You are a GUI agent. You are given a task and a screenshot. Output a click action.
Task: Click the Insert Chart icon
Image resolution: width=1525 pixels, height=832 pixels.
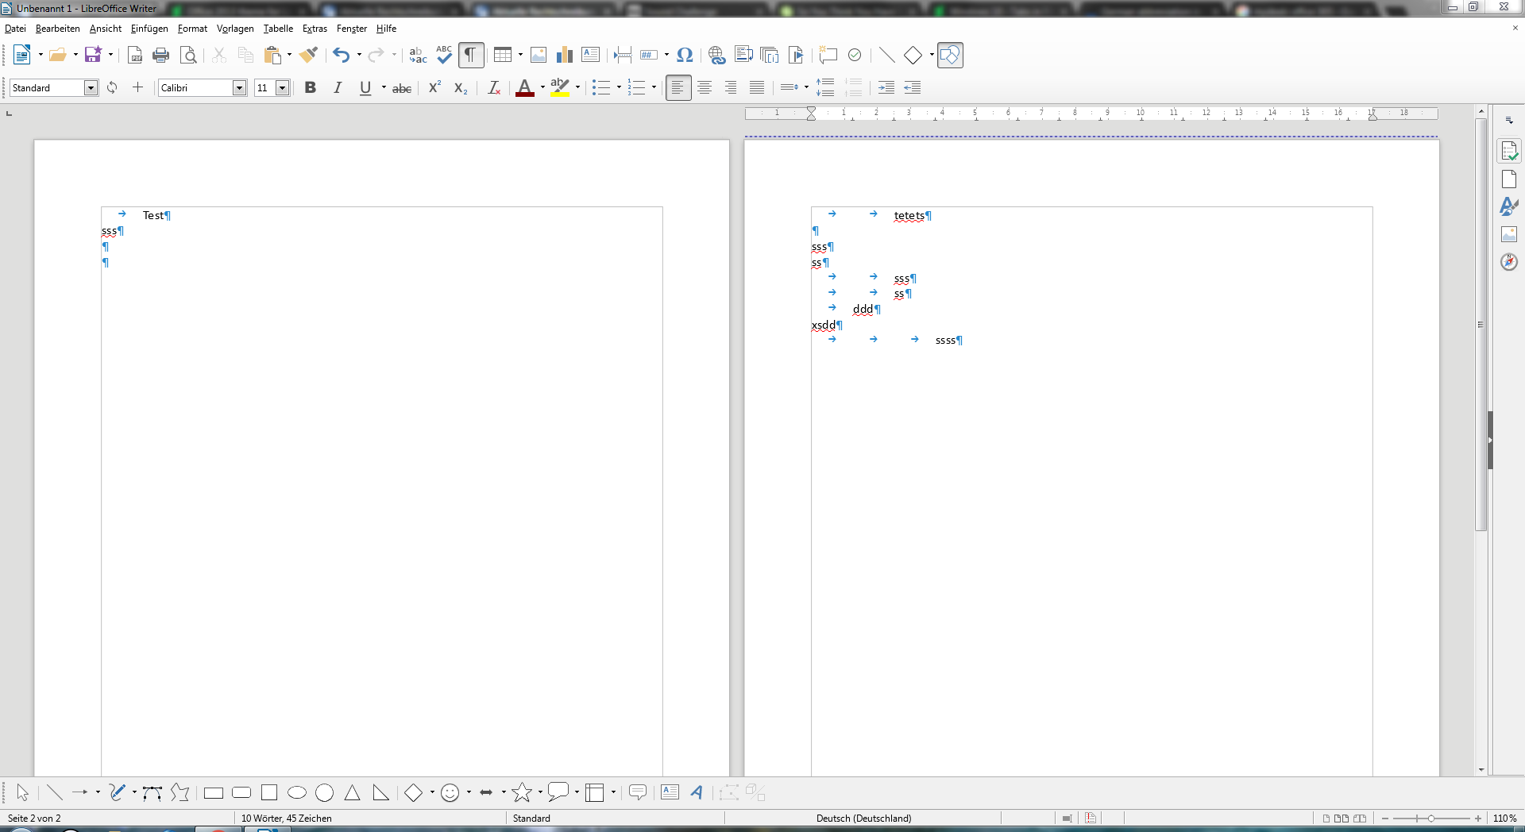point(565,55)
